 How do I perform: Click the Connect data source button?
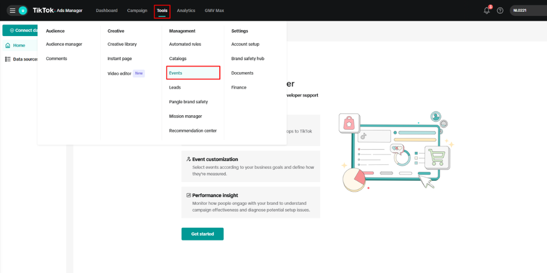tap(20, 30)
